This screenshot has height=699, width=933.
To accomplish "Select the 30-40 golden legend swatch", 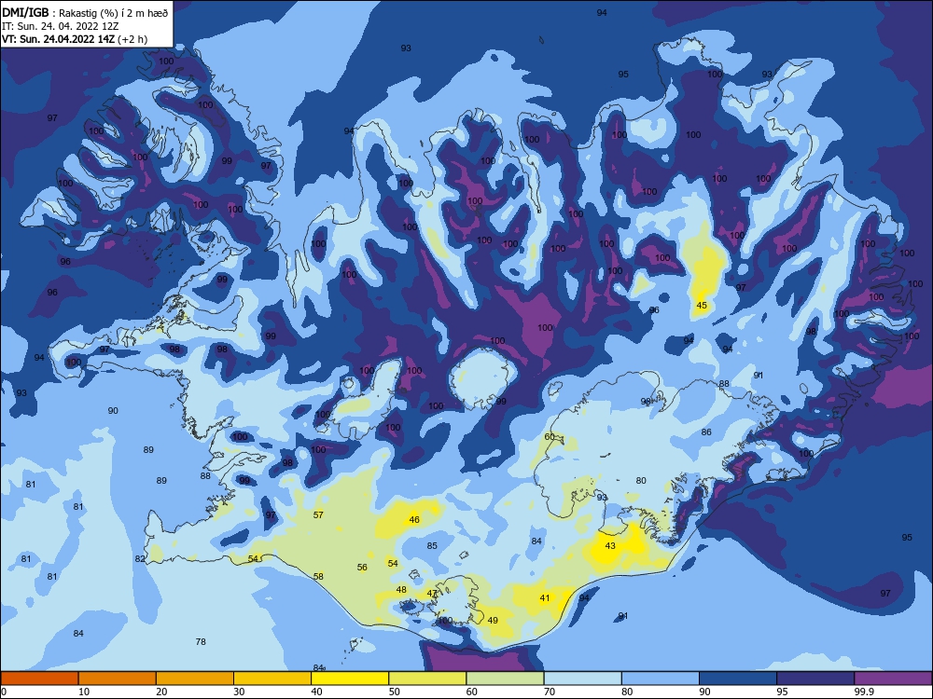I will click(272, 678).
